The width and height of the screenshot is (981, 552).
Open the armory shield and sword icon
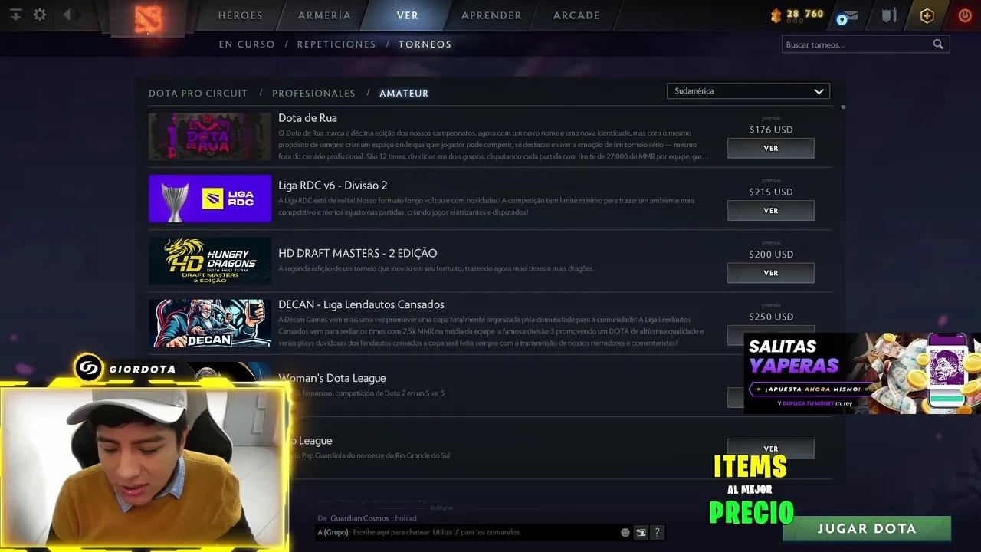(x=888, y=15)
